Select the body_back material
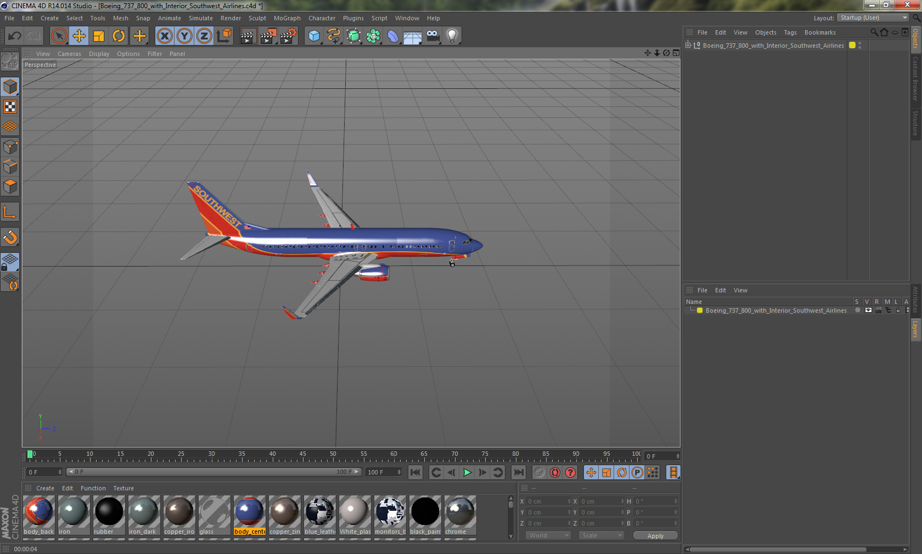Viewport: 922px width, 554px height. 39,515
